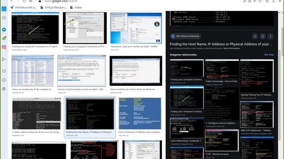Open 'Cómo modificar el archivo Hosts de Windows' thumbnail

136,71
